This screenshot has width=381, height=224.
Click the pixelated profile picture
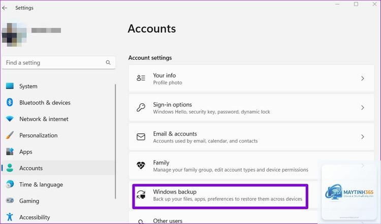click(14, 35)
